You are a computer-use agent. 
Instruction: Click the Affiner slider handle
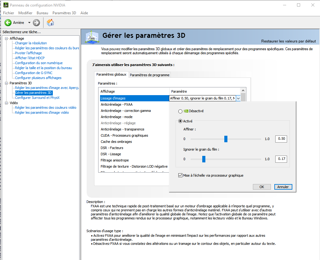[x=226, y=139]
